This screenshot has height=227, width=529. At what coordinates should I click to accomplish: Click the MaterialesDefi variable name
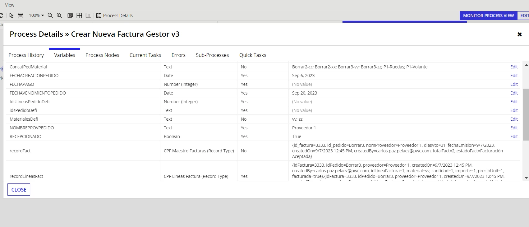click(x=24, y=119)
